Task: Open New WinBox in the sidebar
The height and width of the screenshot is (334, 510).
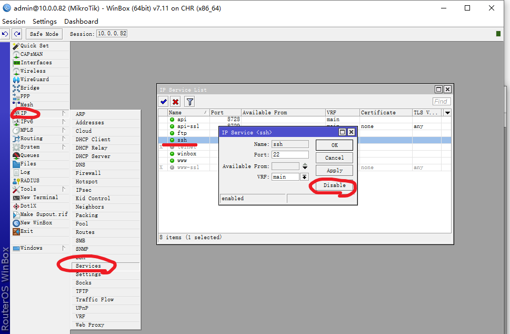Action: point(41,223)
